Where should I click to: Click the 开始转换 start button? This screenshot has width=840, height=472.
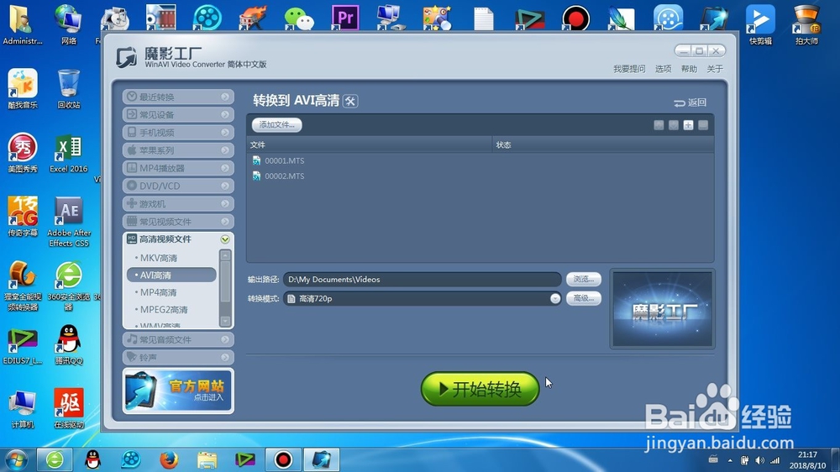[480, 389]
